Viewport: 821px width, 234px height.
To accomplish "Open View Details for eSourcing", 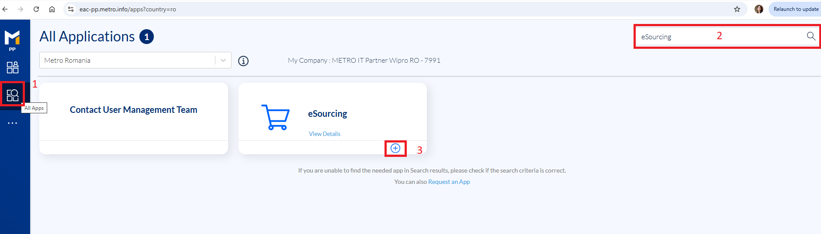I will pos(325,134).
